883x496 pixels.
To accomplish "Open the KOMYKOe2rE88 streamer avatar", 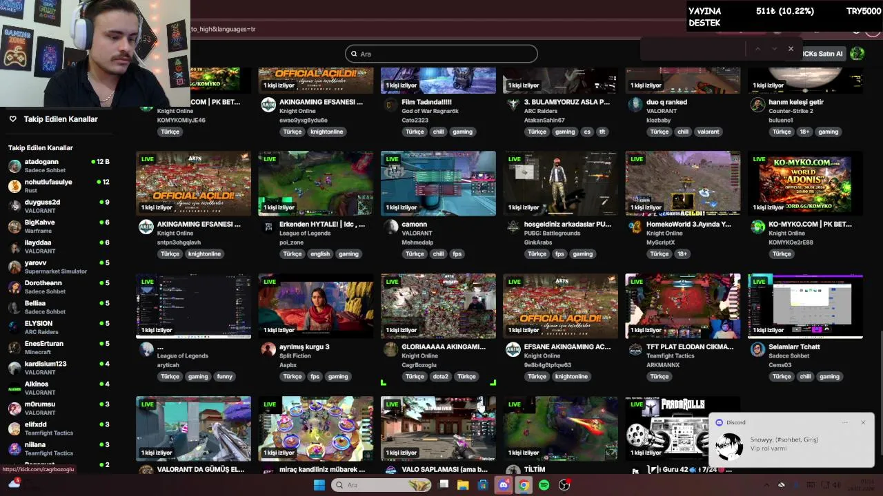I will click(x=757, y=227).
